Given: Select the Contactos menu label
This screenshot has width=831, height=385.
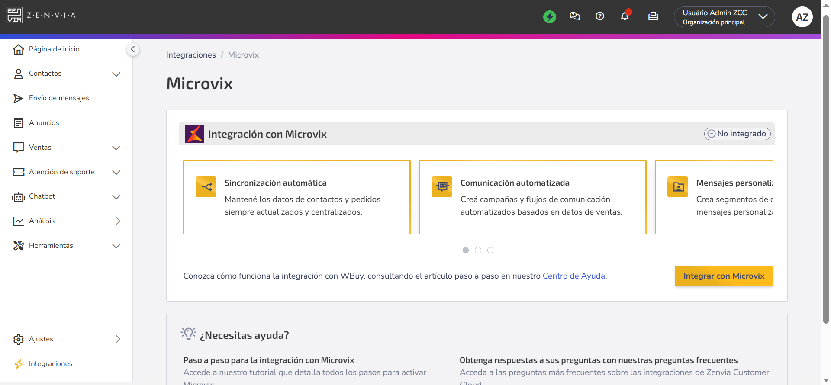Looking at the screenshot, I should [45, 74].
